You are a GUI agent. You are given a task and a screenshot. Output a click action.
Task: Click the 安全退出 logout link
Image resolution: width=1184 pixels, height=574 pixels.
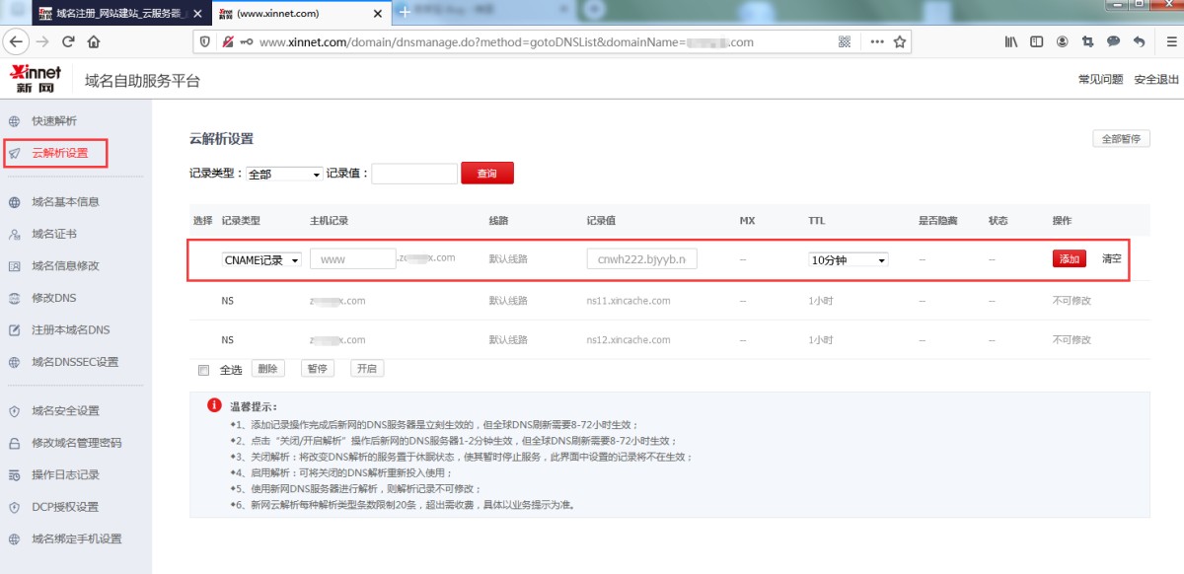[x=1155, y=80]
